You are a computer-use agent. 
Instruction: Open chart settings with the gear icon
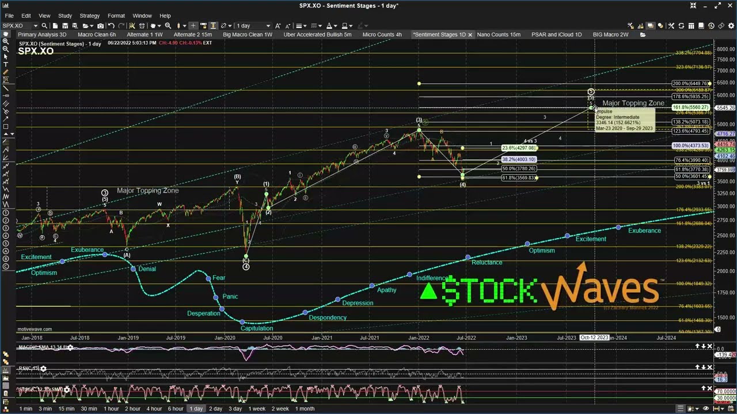point(731,26)
